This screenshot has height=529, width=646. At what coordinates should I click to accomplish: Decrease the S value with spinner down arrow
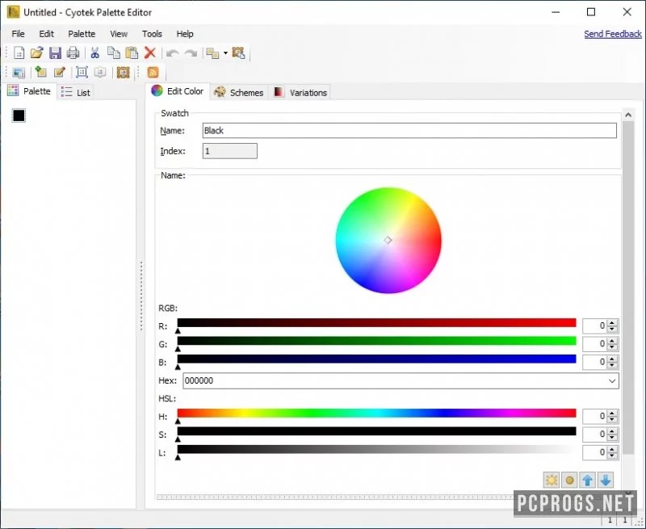(x=613, y=437)
